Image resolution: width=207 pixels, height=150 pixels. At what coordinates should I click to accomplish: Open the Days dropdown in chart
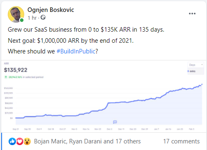pos(196,65)
